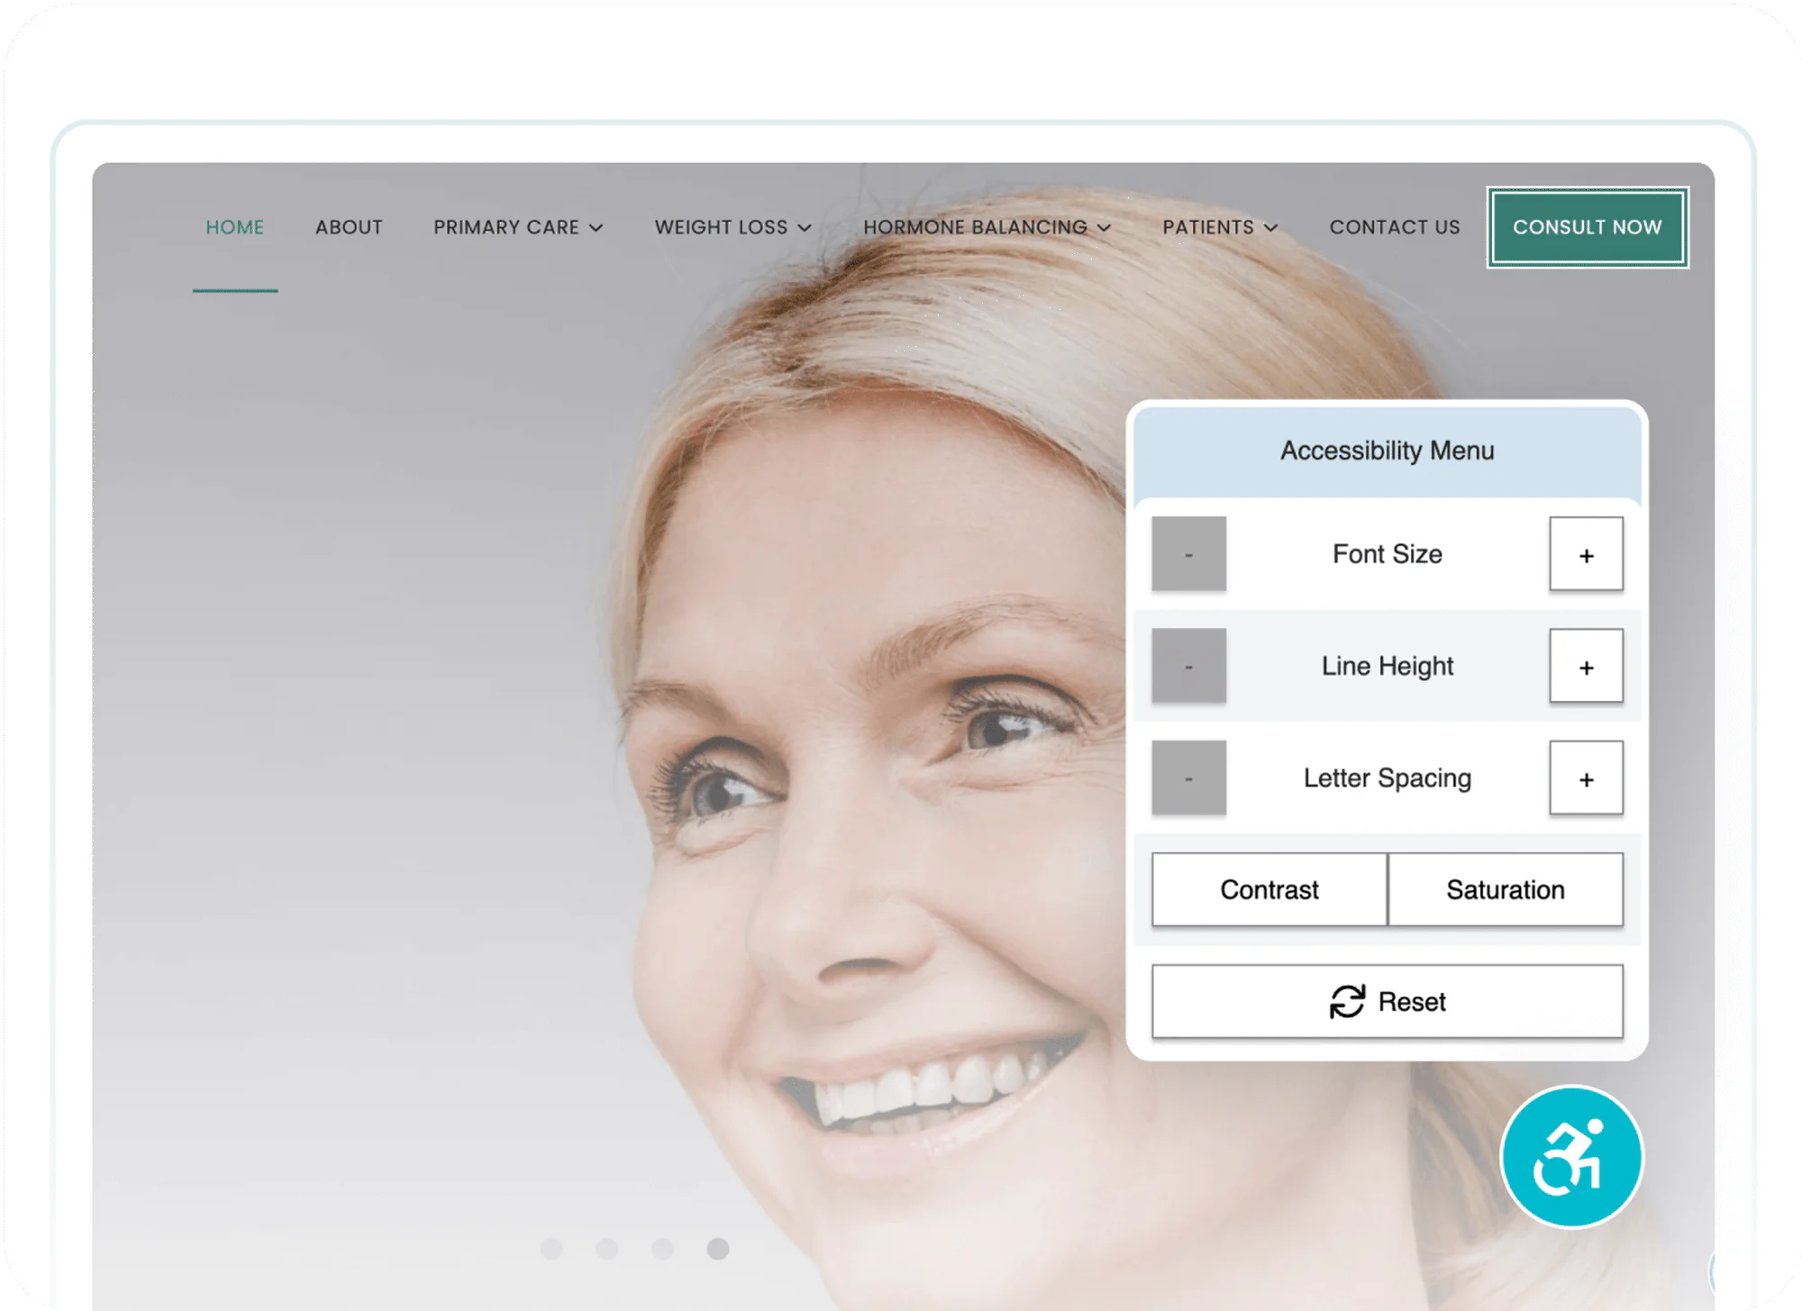Click the Line Height decrease button

(1190, 665)
